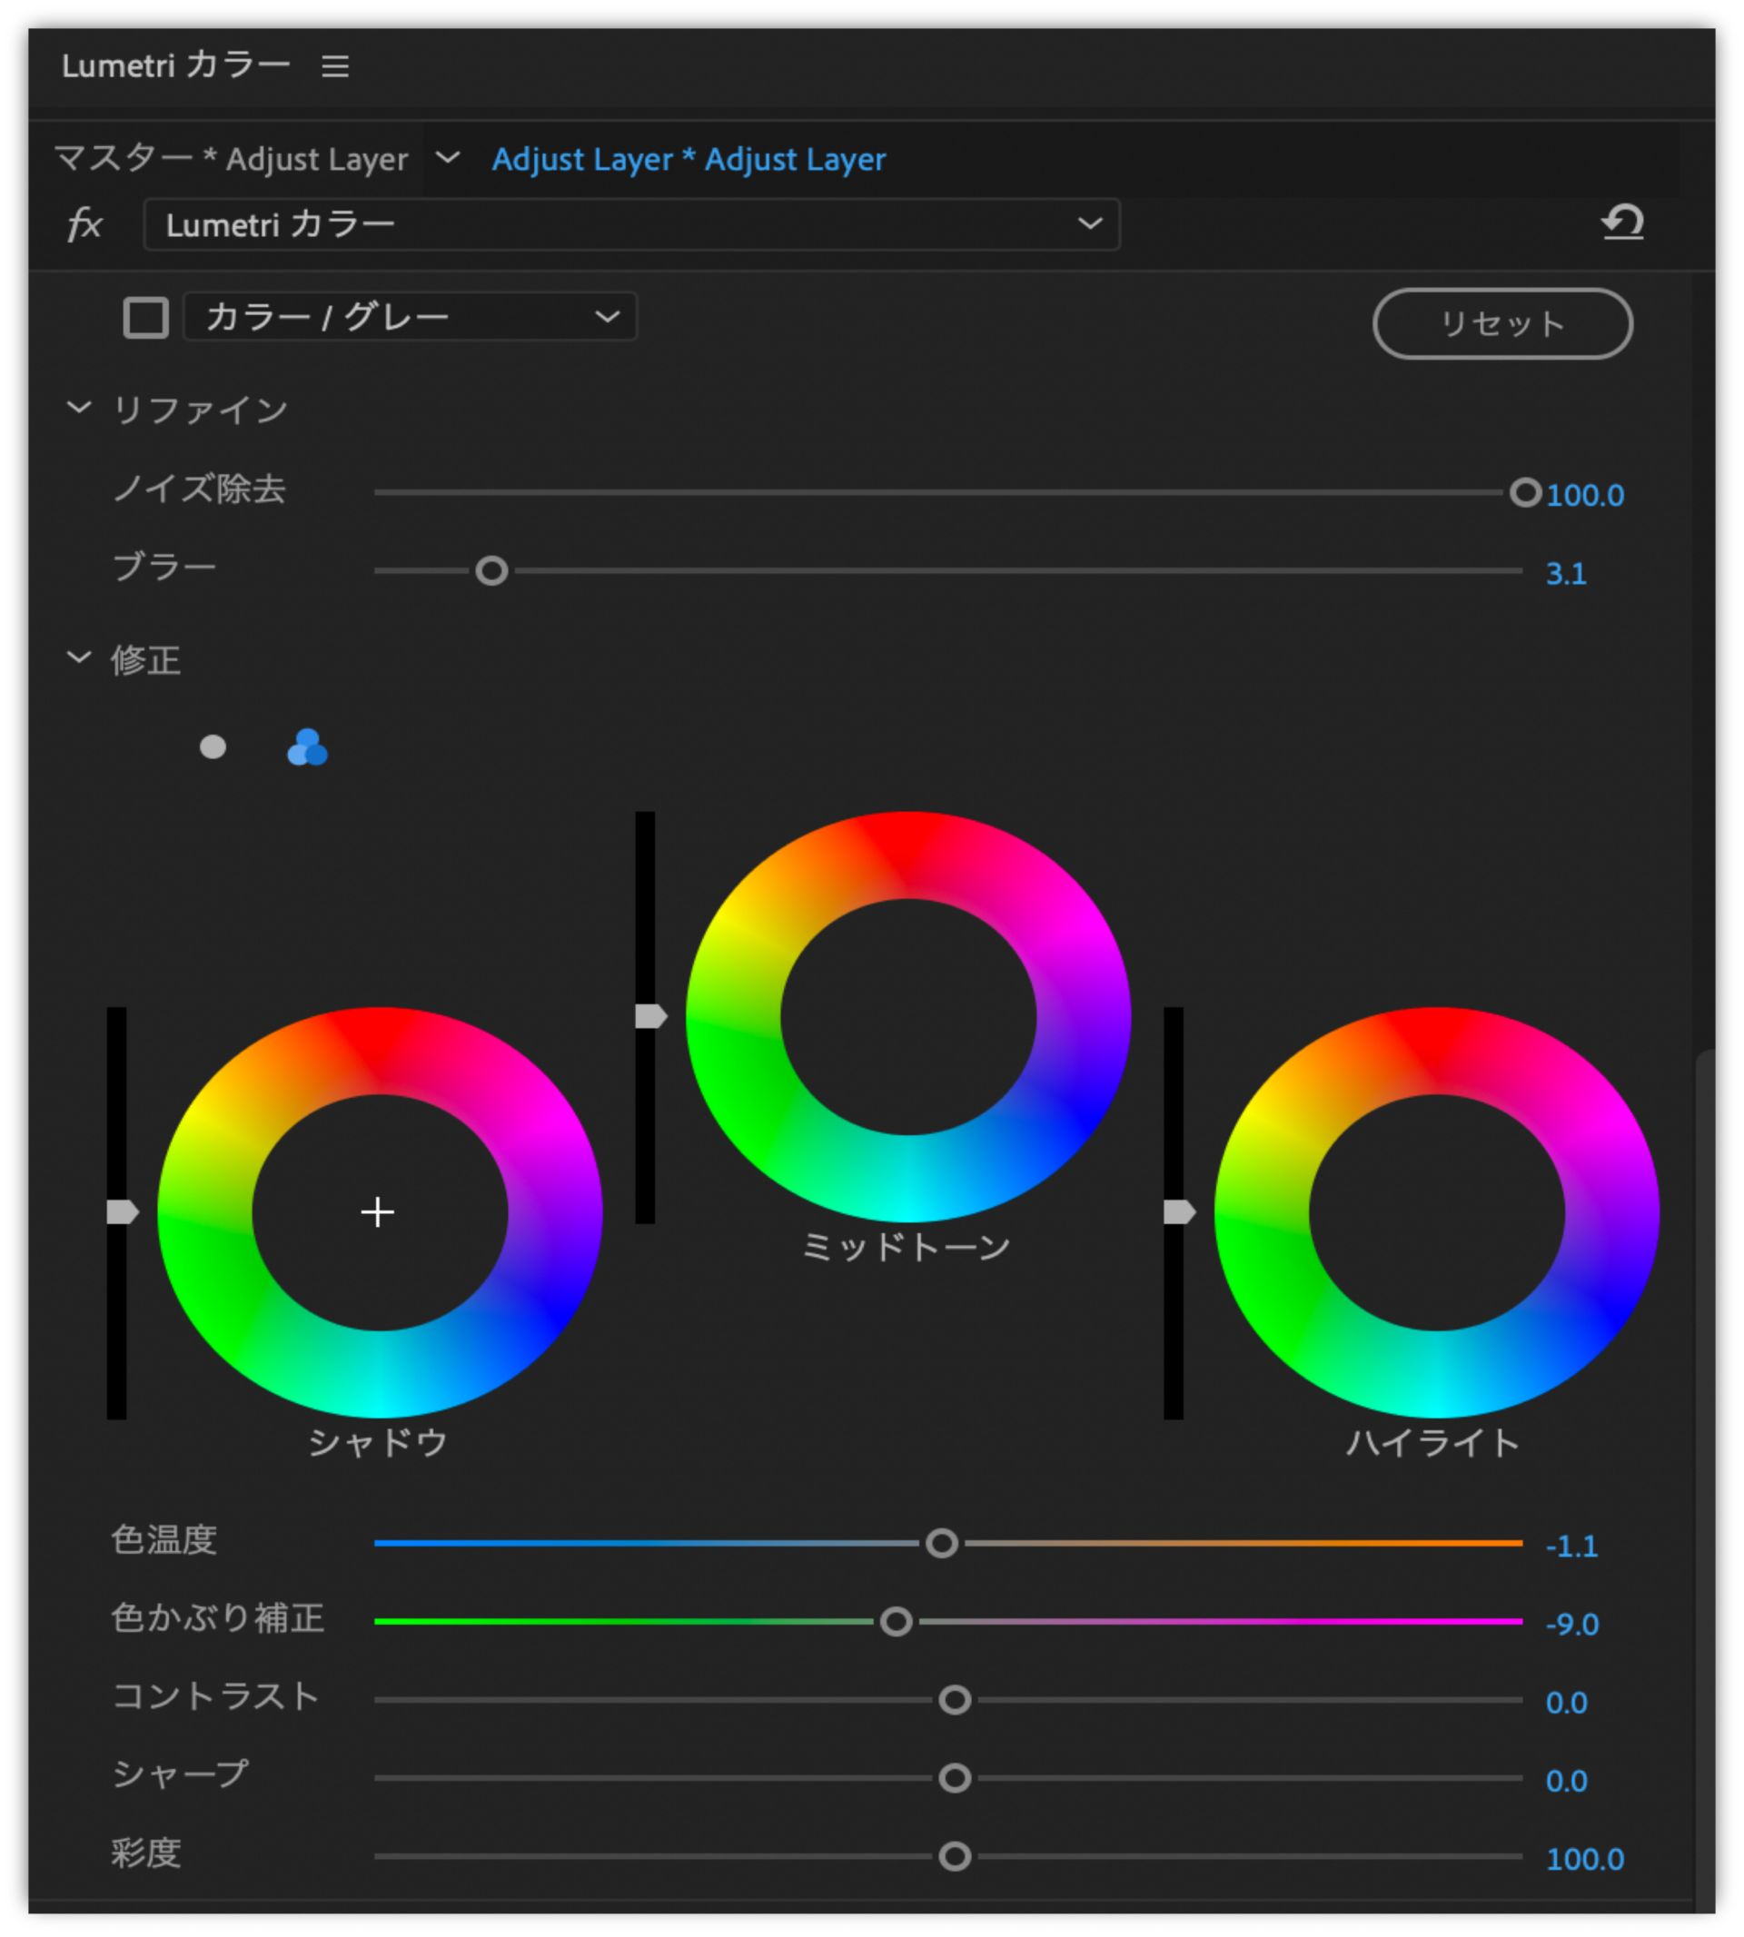
Task: Open the Lumetri カラー effect dropdown
Action: (631, 224)
